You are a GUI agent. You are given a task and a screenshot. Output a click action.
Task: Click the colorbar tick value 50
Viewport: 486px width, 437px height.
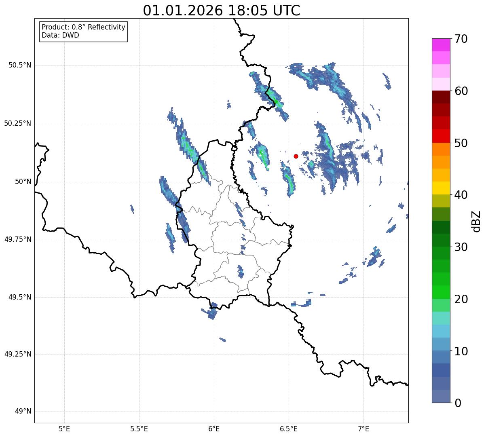pos(461,143)
